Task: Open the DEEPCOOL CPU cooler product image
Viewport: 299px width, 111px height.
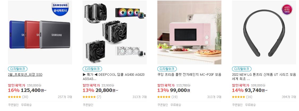Action: [x=115, y=32]
